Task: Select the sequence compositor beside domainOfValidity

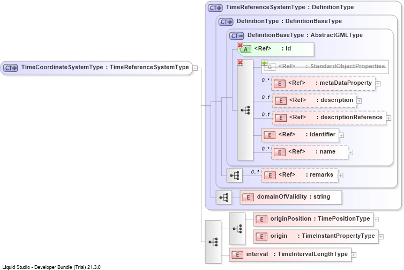Action: (x=223, y=198)
